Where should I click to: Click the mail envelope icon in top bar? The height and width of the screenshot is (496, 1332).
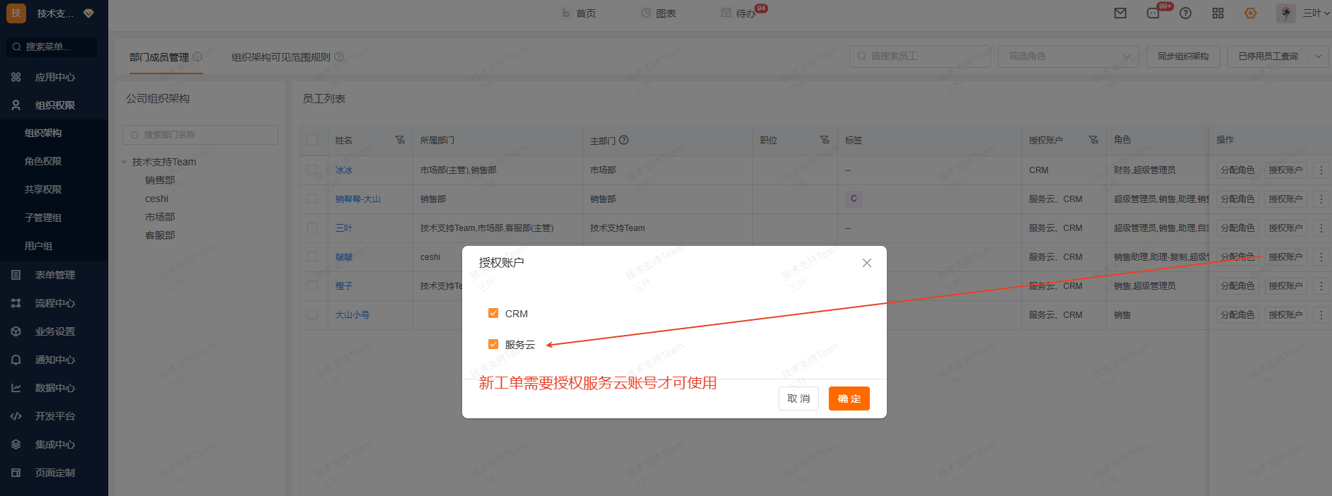click(x=1120, y=13)
